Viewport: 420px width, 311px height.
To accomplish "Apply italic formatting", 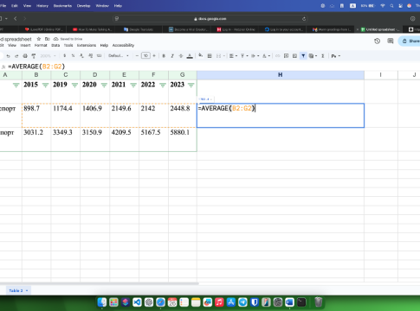I will [x=172, y=56].
